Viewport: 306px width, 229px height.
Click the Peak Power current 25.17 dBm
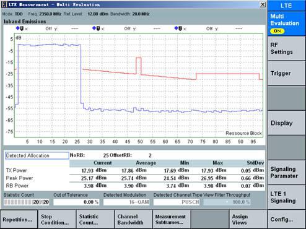tap(94, 178)
